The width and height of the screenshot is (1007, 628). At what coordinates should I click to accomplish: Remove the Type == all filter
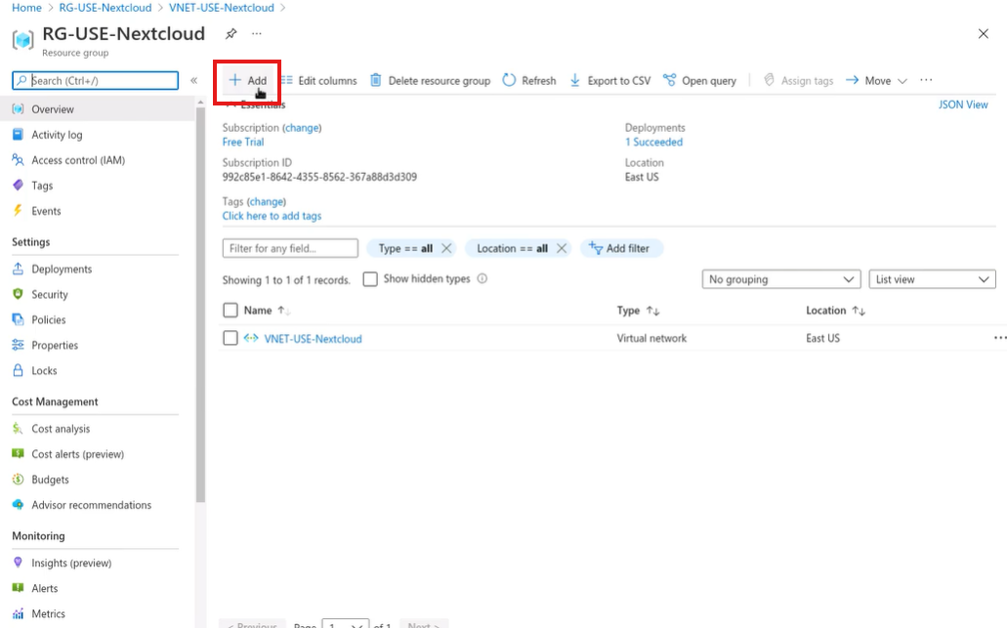point(446,248)
